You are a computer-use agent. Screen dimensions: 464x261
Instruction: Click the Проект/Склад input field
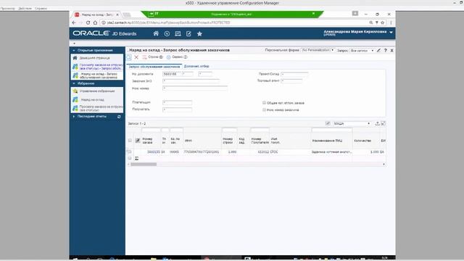pyautogui.click(x=294, y=74)
